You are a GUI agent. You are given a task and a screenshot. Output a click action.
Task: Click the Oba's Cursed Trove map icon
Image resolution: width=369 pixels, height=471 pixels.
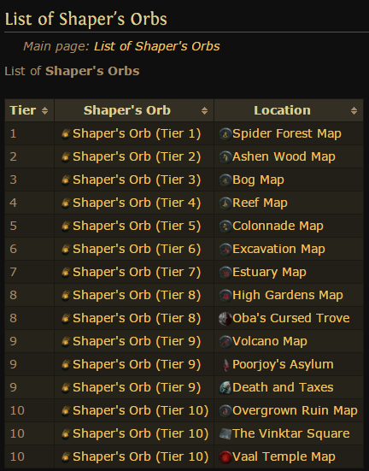point(225,318)
